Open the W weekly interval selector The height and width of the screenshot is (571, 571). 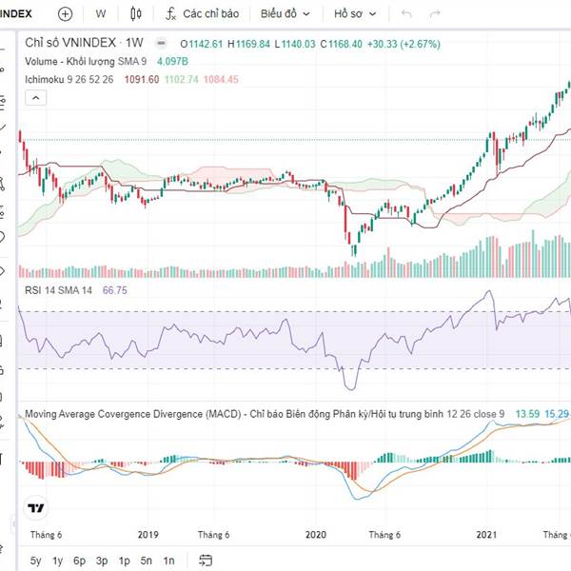[101, 14]
